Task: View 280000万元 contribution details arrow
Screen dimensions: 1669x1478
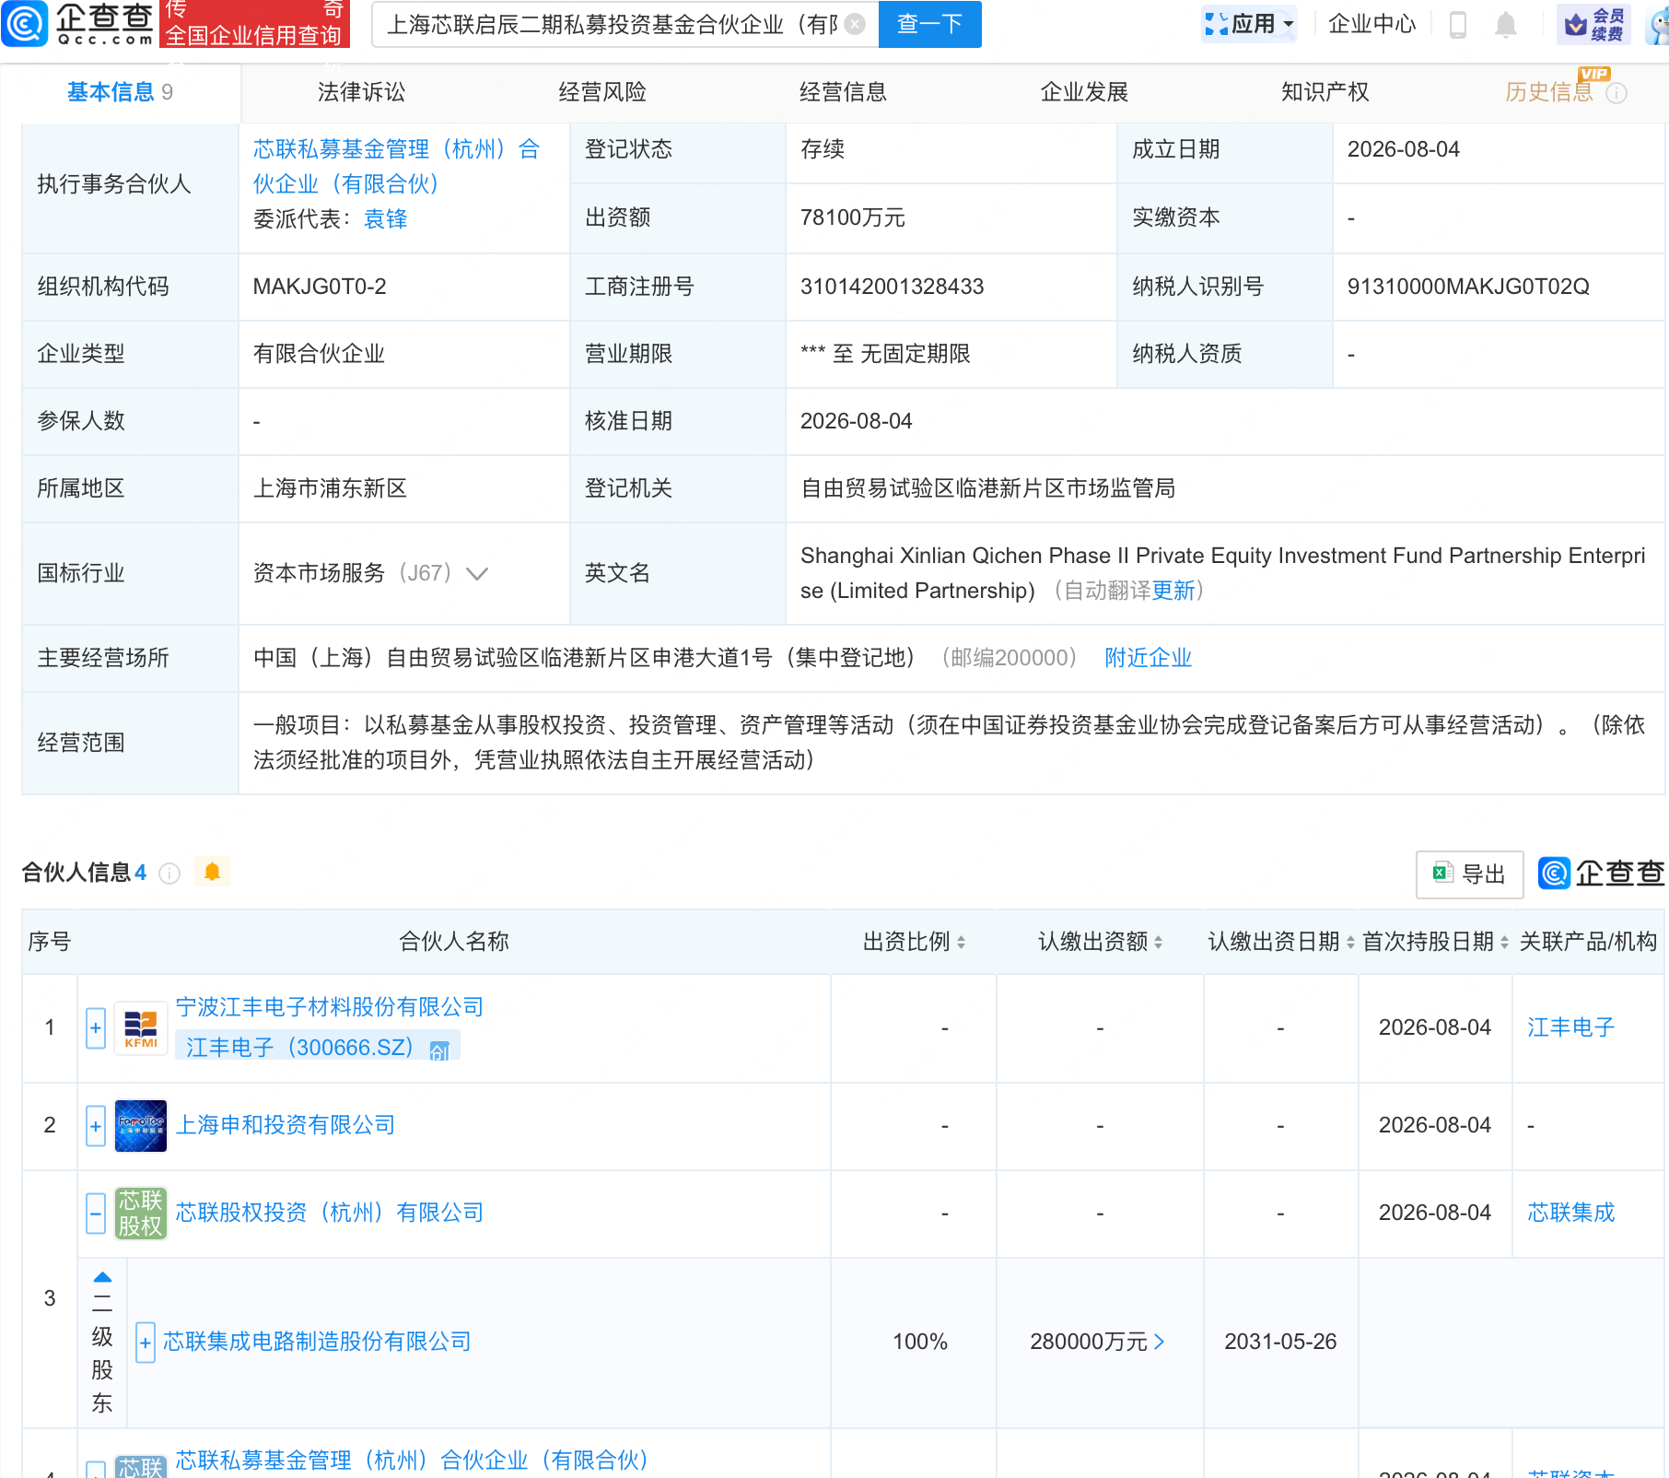Action: click(x=1160, y=1343)
